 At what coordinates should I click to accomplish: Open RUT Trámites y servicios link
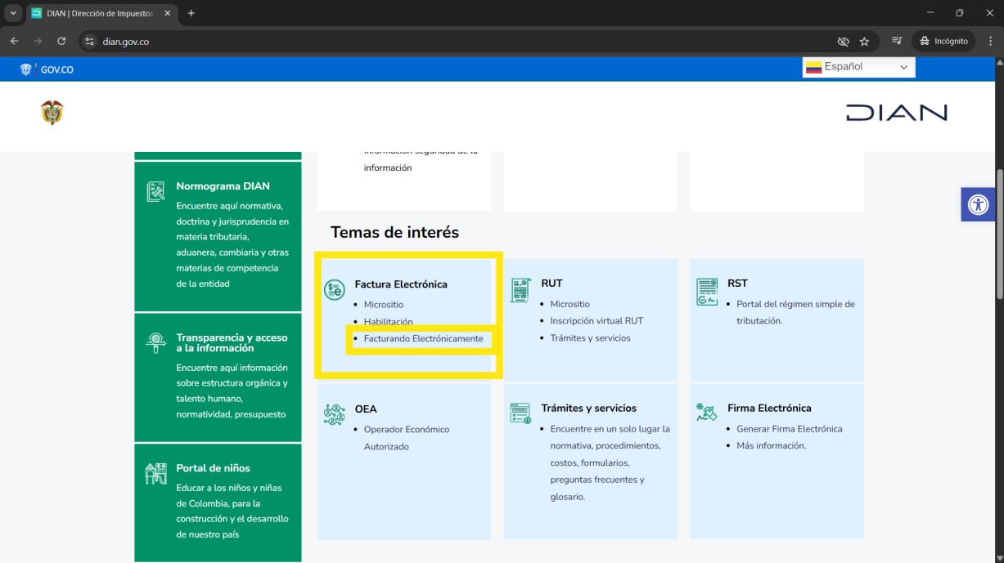click(591, 338)
